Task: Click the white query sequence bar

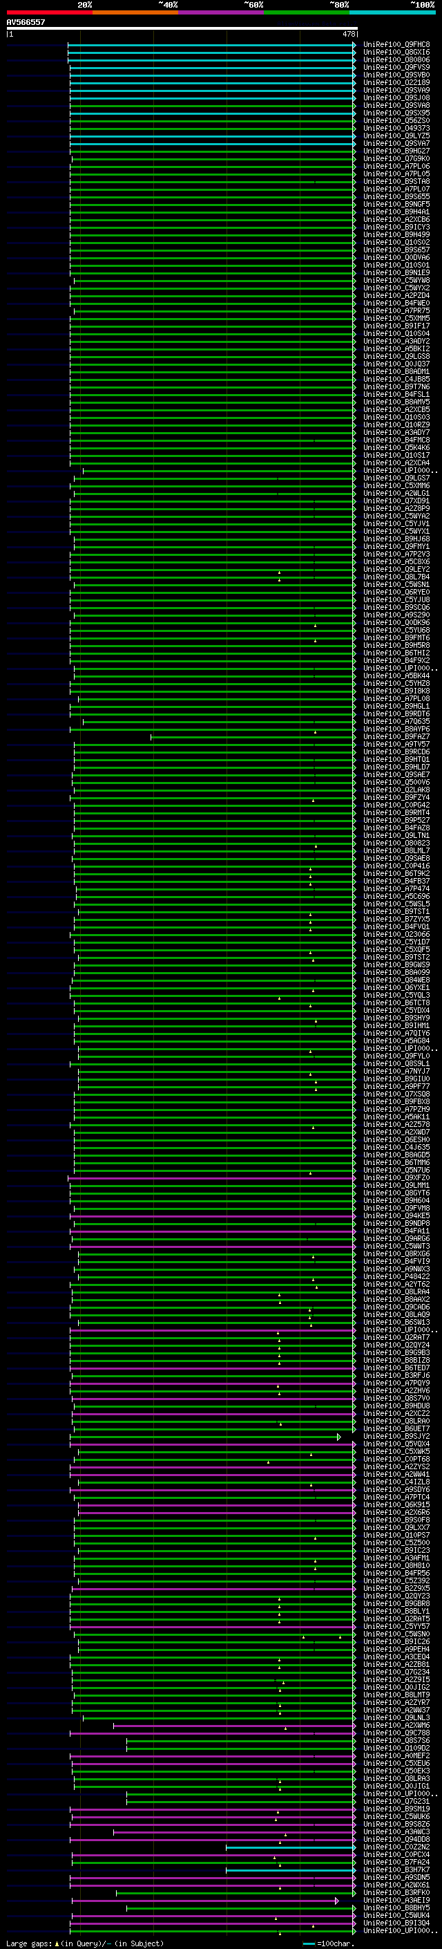Action: click(182, 28)
